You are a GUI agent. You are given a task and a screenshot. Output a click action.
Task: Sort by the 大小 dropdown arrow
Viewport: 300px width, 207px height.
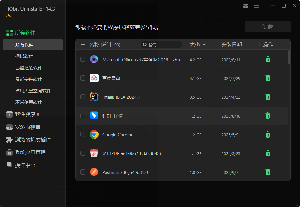tap(204, 45)
